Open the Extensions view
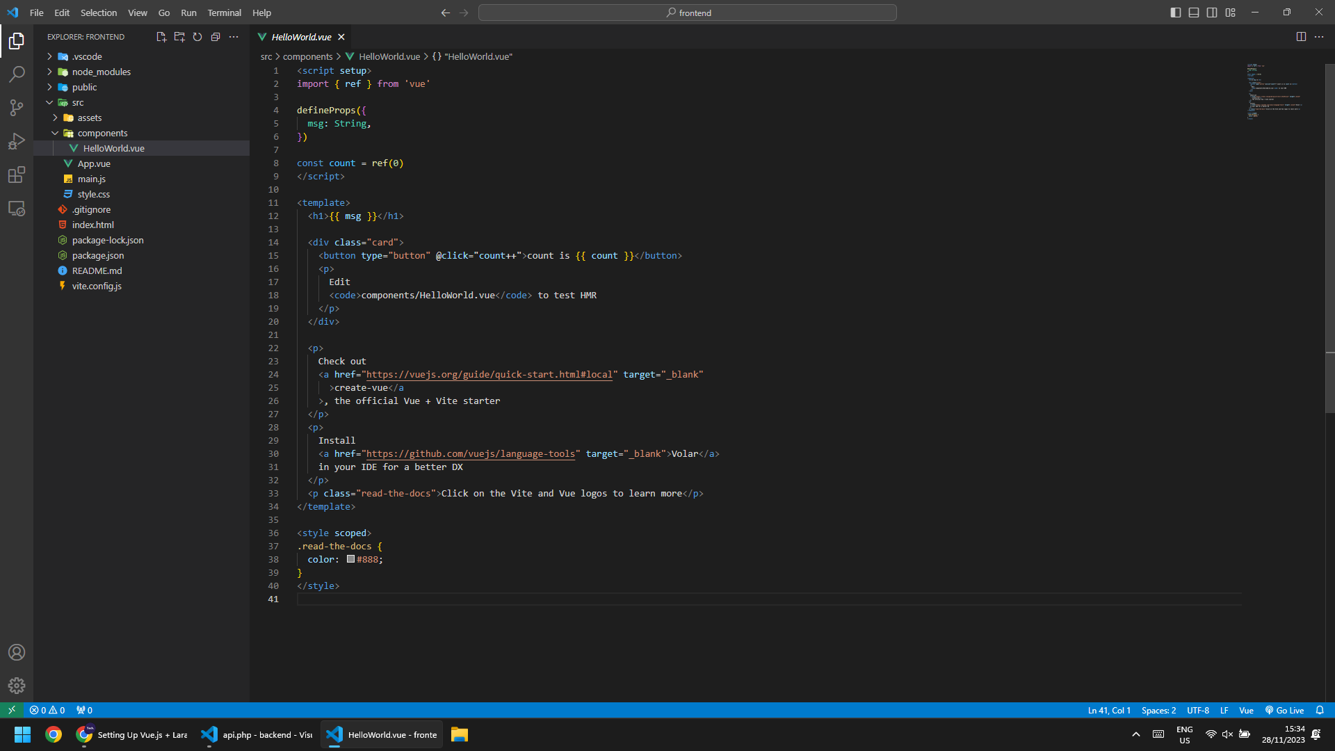This screenshot has width=1335, height=751. [x=17, y=175]
